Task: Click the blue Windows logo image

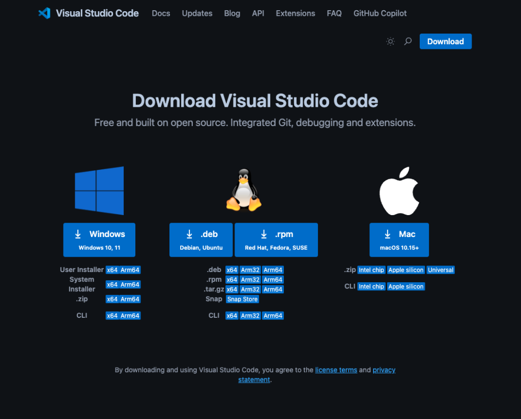Action: coord(99,190)
